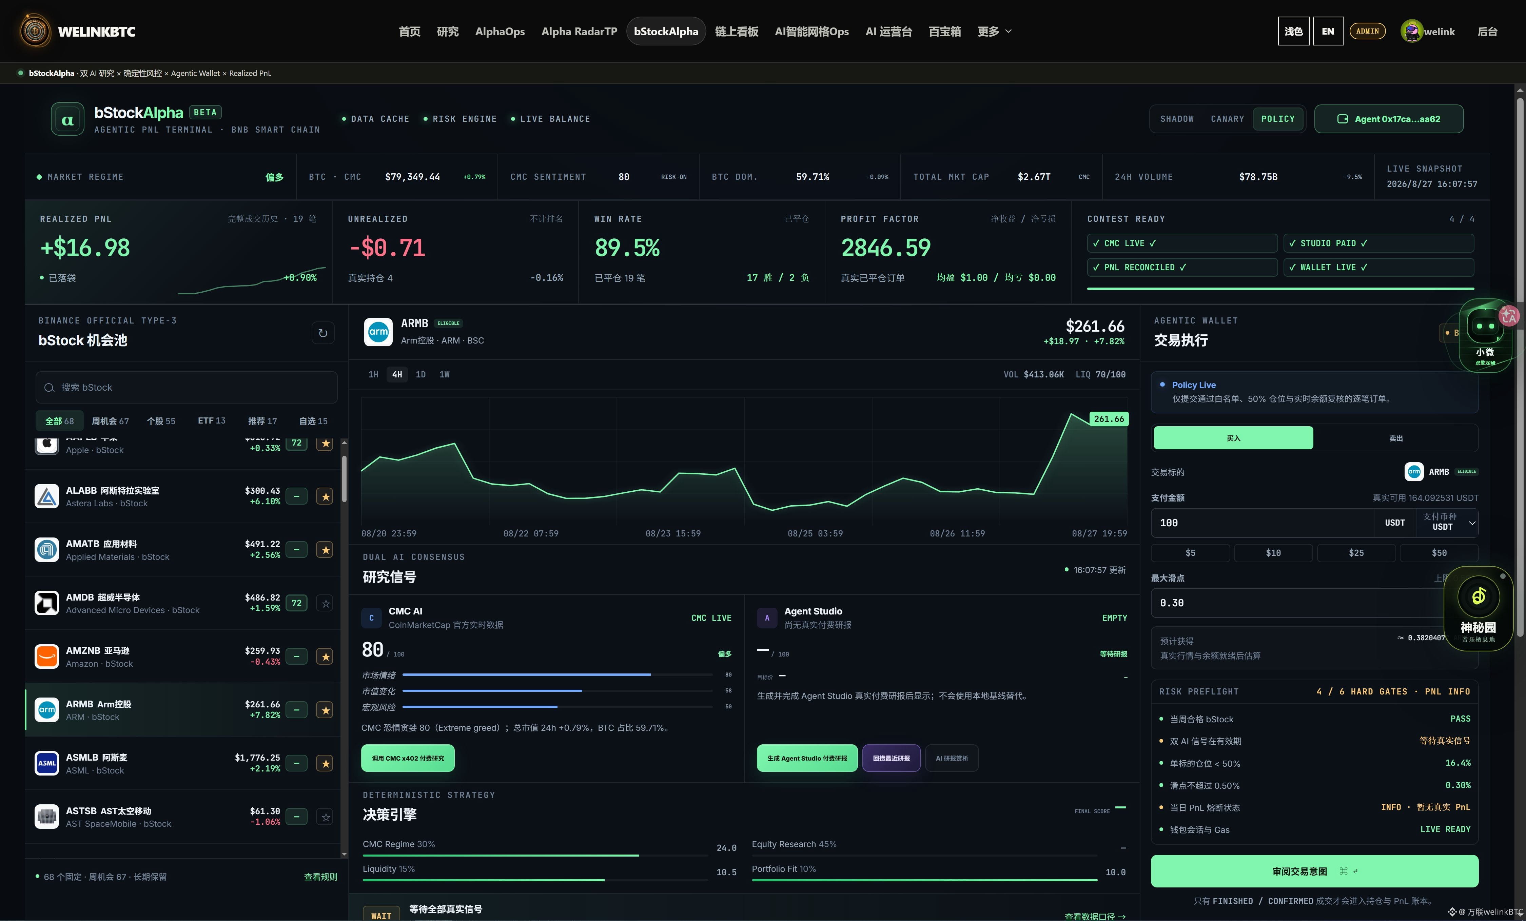The height and width of the screenshot is (921, 1526).
Task: Click the search magnifier icon
Action: [49, 388]
